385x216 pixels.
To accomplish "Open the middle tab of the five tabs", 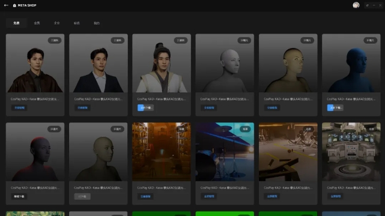I will (56, 23).
